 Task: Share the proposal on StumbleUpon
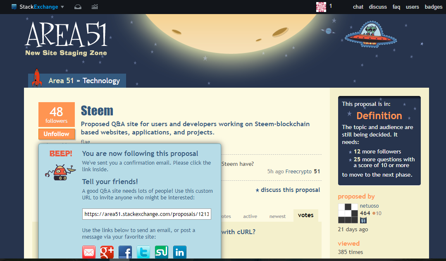coord(162,252)
